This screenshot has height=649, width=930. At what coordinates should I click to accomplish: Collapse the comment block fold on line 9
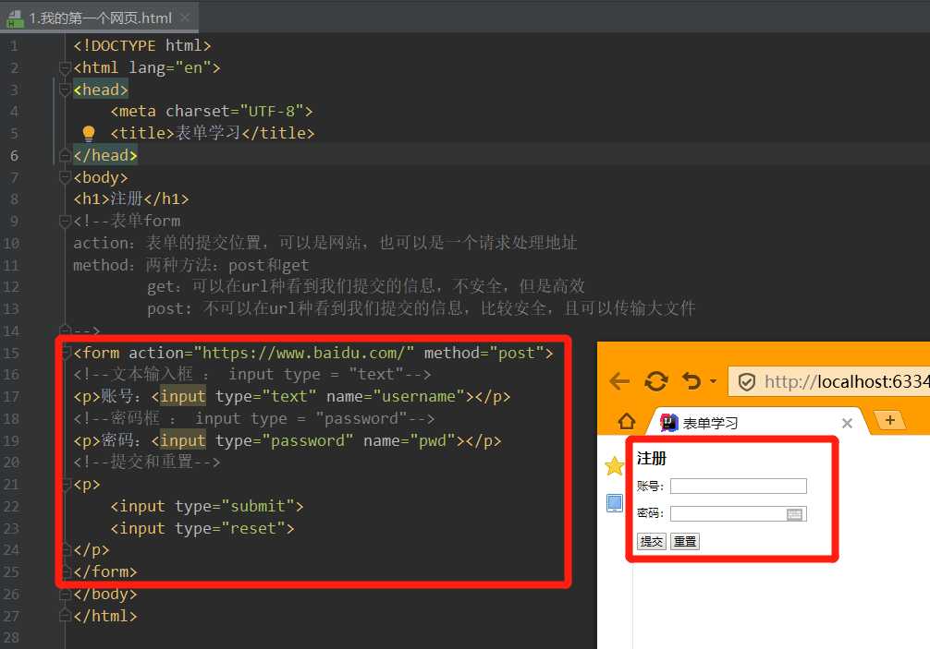[x=66, y=222]
